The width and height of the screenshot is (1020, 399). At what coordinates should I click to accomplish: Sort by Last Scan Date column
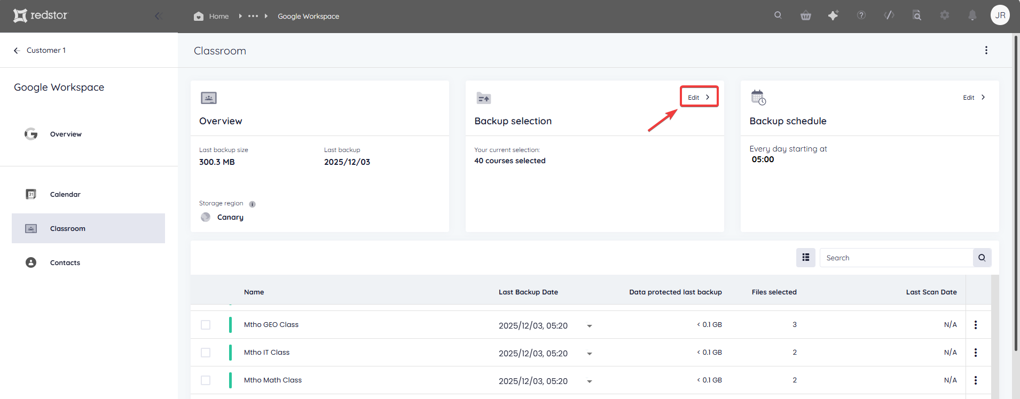tap(931, 292)
